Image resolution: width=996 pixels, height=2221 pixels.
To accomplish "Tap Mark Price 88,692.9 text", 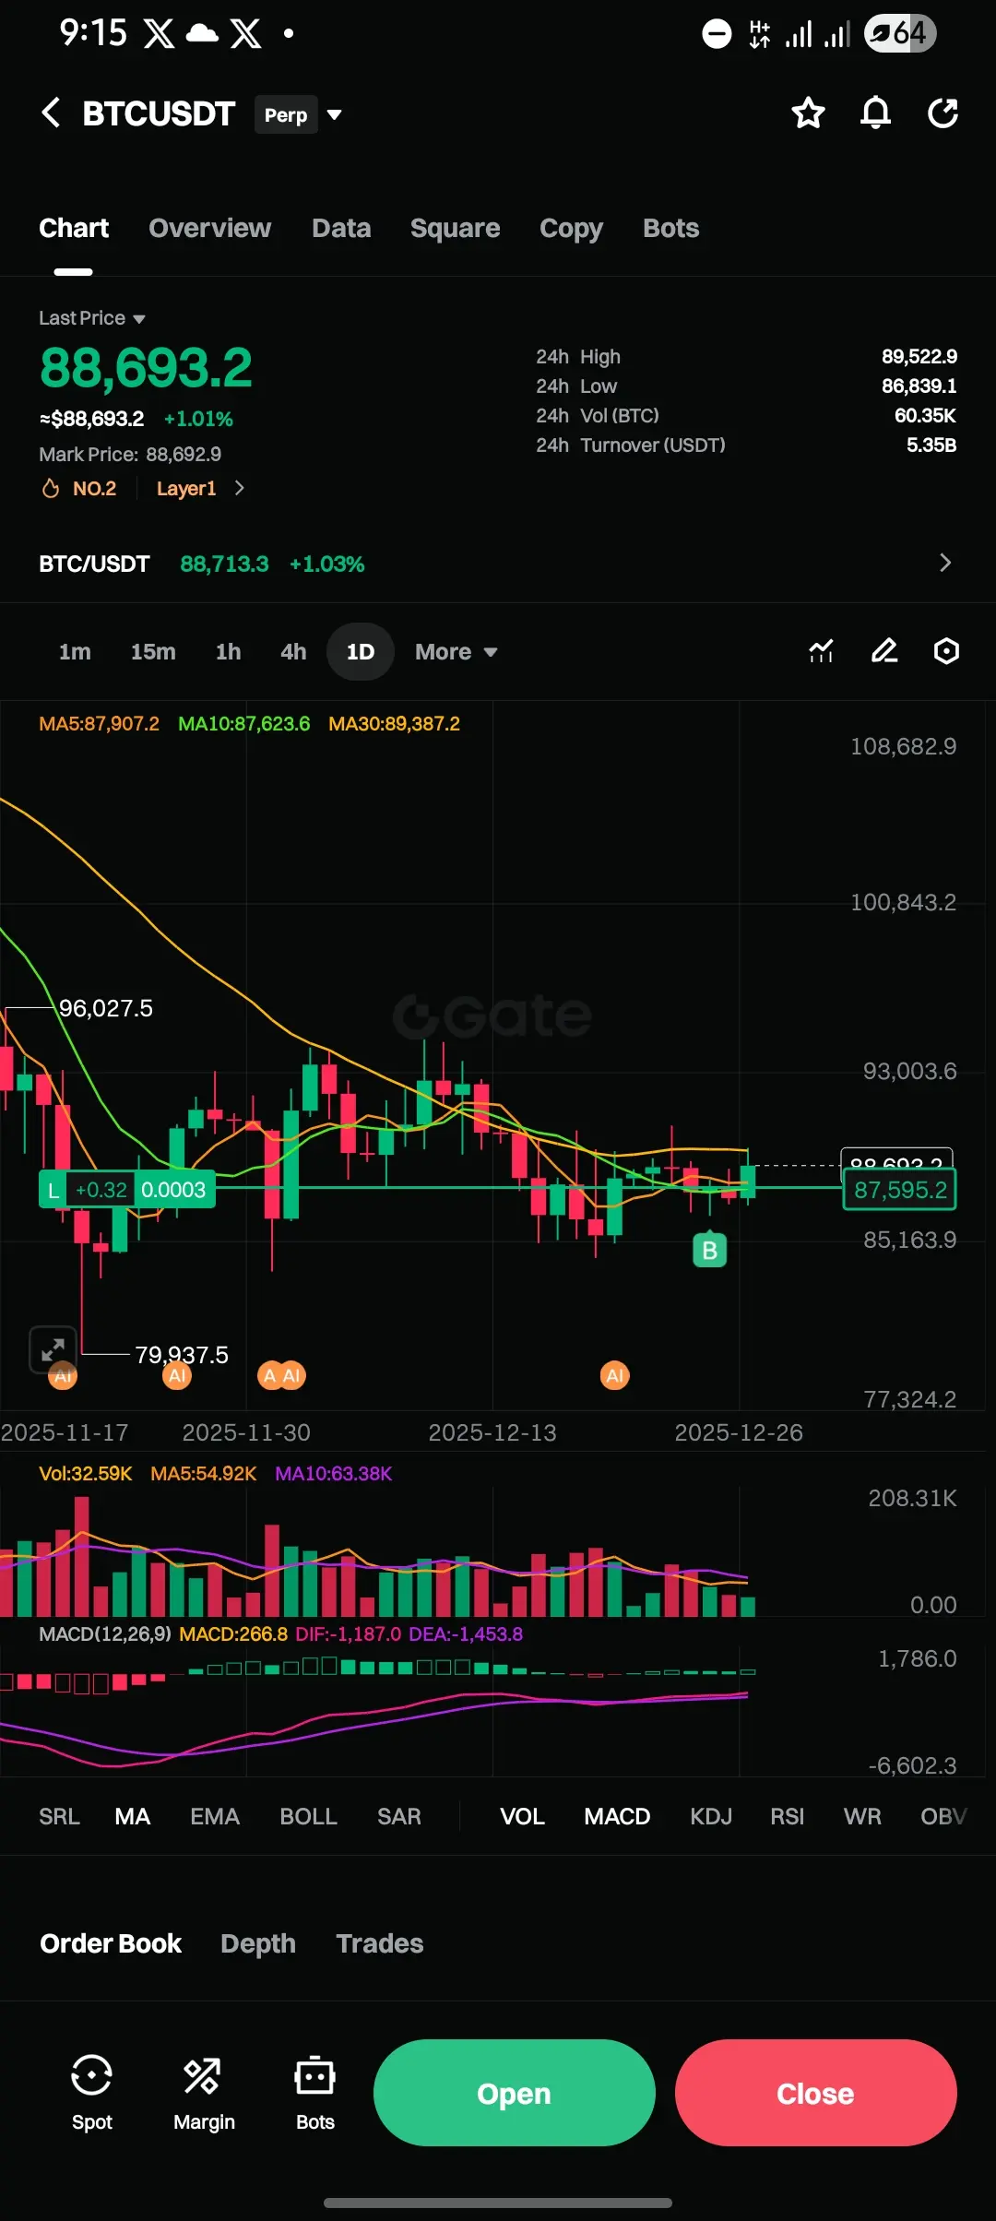I will click(x=130, y=454).
